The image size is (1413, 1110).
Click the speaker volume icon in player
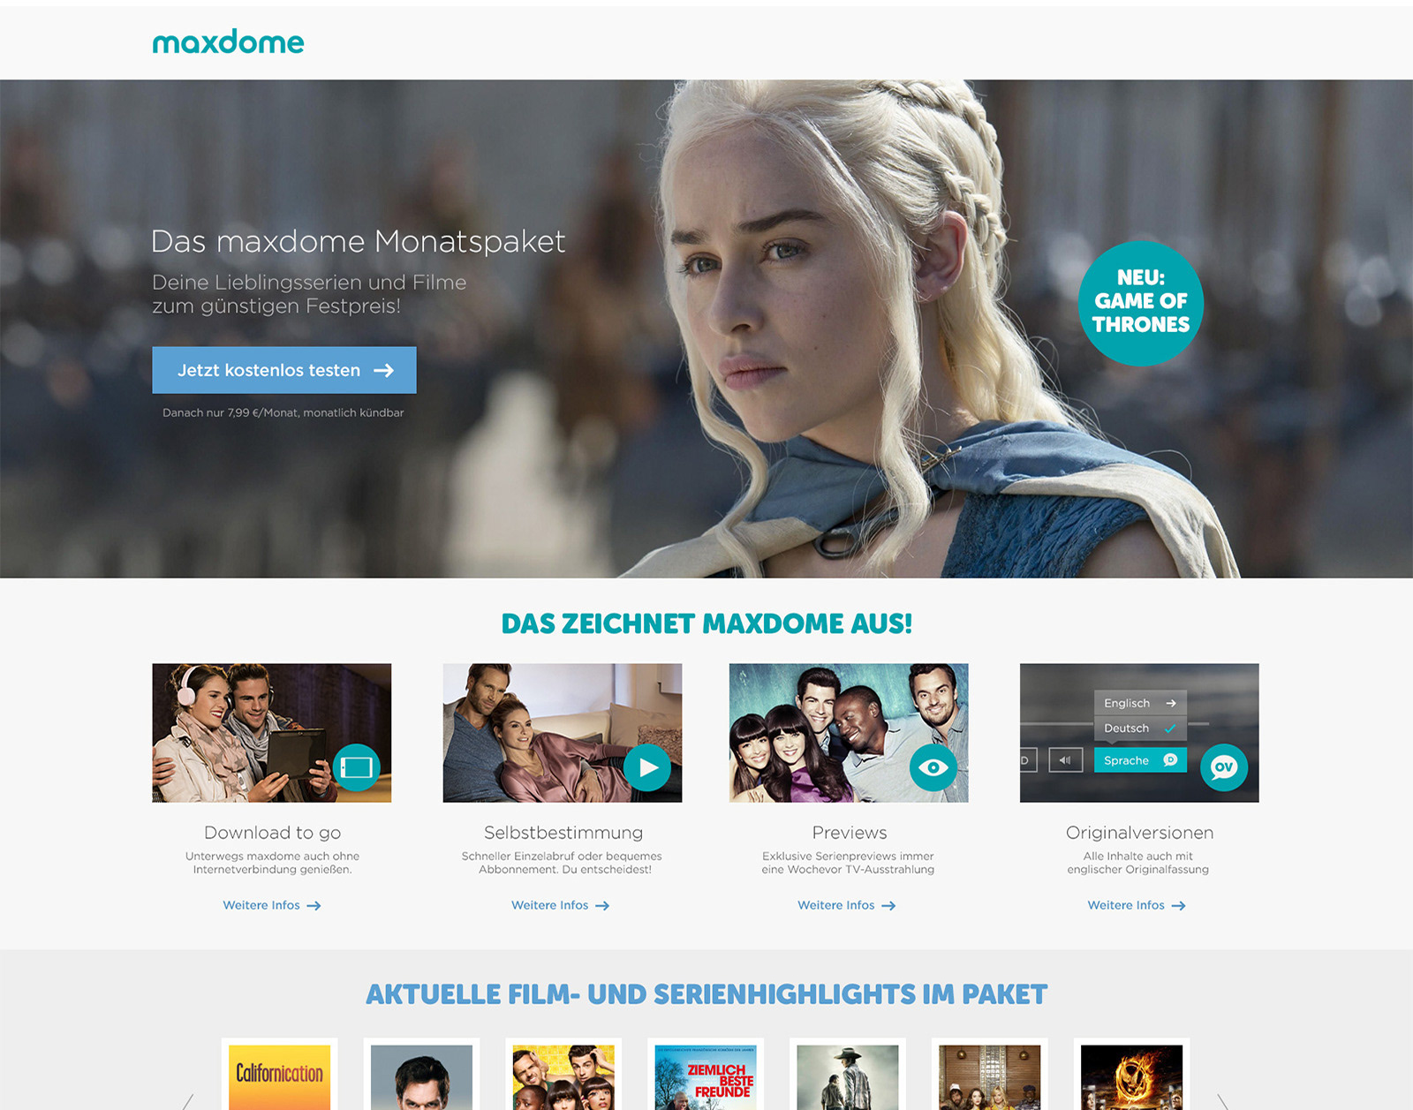[1066, 760]
